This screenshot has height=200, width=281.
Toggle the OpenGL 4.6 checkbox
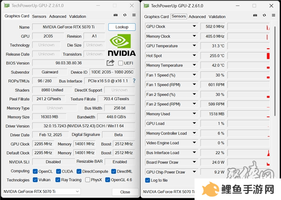pos(108,180)
